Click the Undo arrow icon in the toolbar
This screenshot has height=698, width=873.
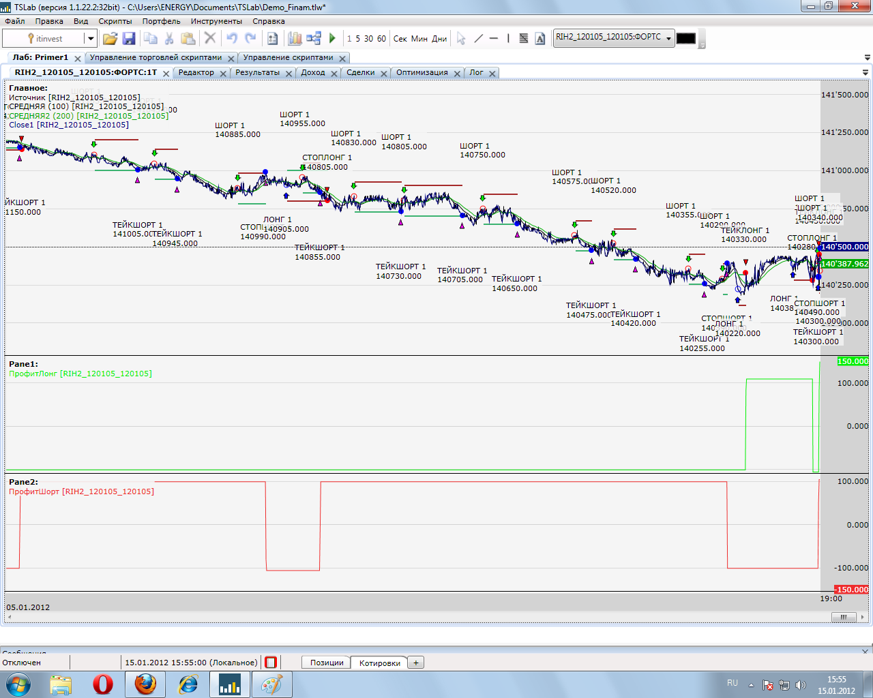point(232,38)
